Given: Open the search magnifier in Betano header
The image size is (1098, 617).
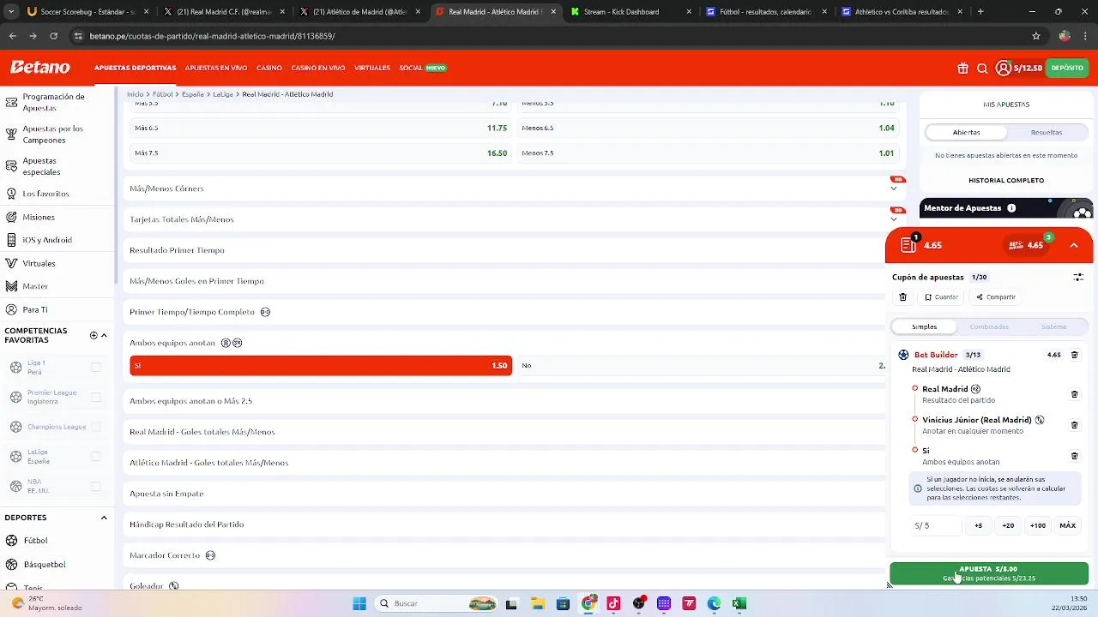Looking at the screenshot, I should [982, 69].
